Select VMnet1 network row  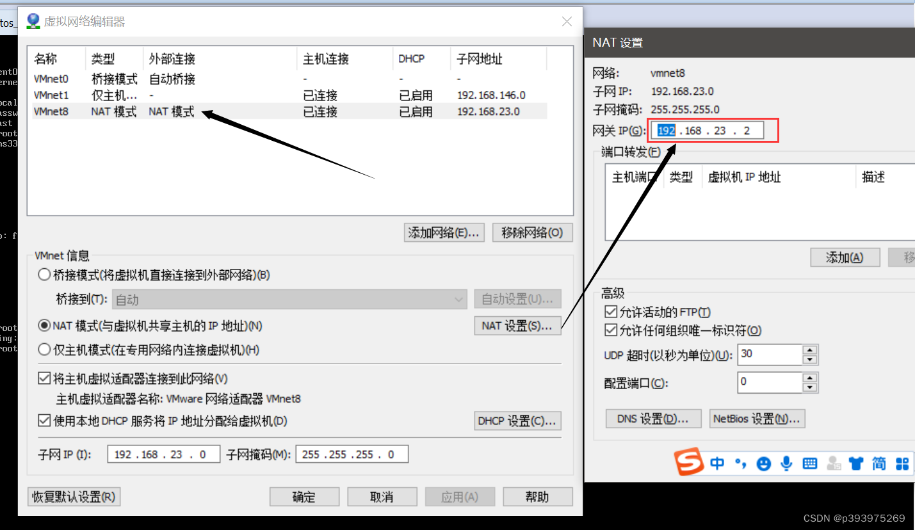pos(289,95)
